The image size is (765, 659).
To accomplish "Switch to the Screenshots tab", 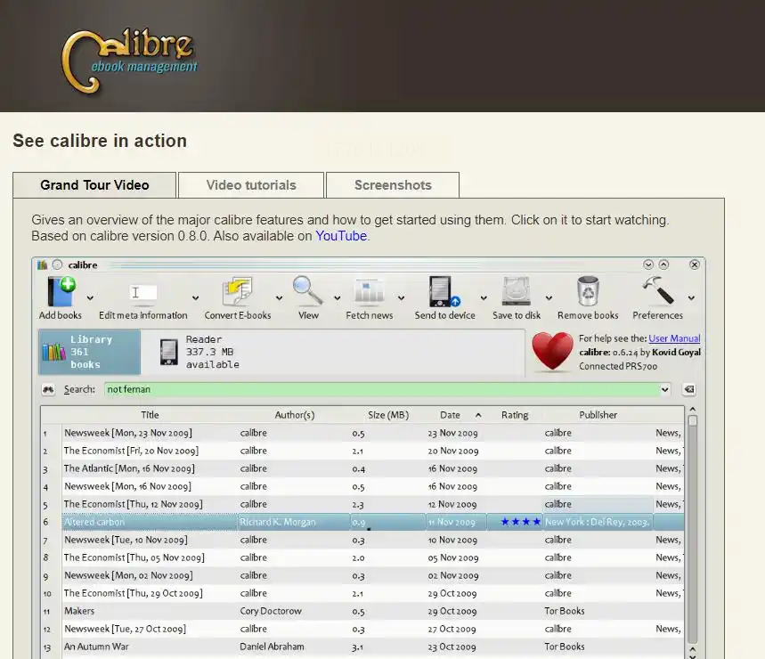I will [393, 185].
